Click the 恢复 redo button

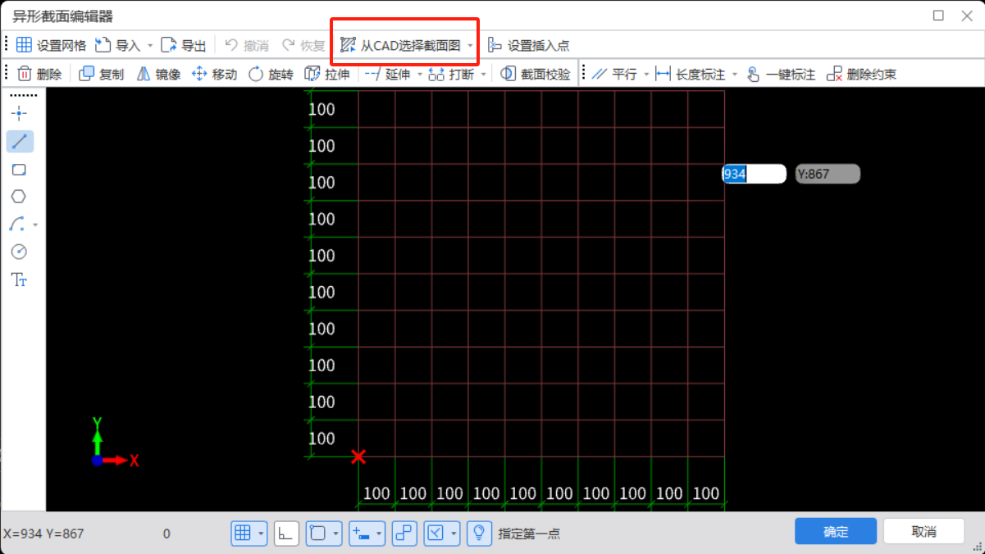click(303, 45)
